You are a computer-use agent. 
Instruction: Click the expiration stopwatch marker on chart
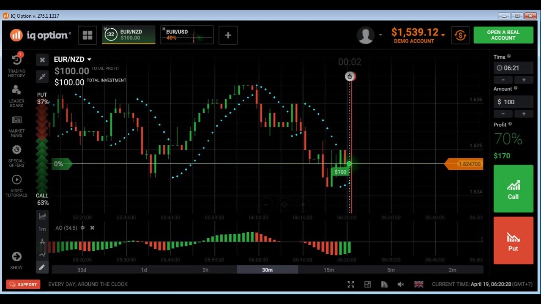click(350, 76)
